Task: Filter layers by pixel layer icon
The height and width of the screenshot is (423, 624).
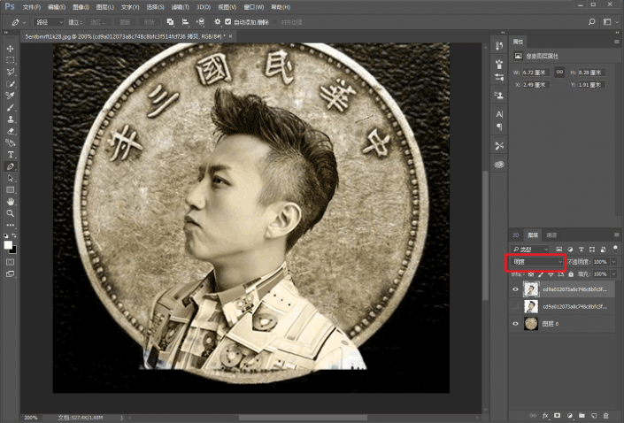Action: point(559,249)
